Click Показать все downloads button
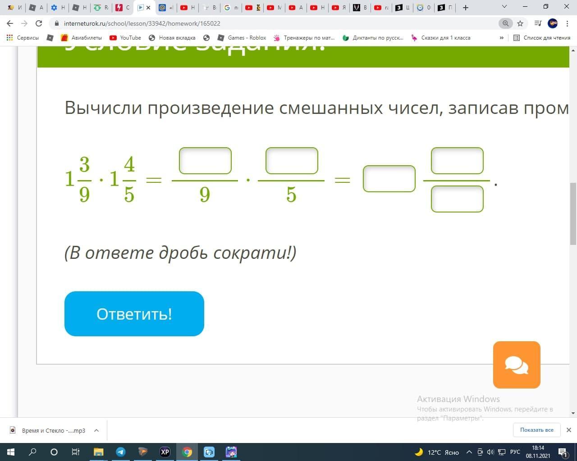The height and width of the screenshot is (461, 577). [x=536, y=430]
